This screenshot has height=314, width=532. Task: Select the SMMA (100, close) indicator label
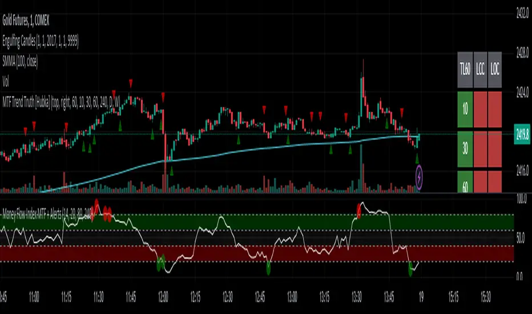tap(20, 62)
